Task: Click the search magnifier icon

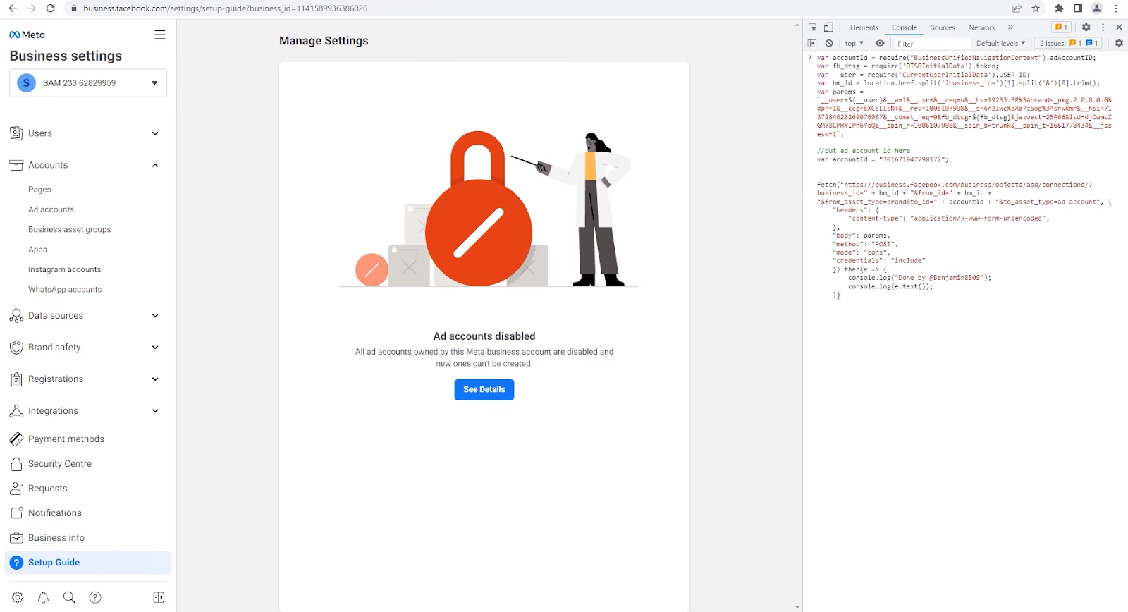Action: (x=69, y=597)
